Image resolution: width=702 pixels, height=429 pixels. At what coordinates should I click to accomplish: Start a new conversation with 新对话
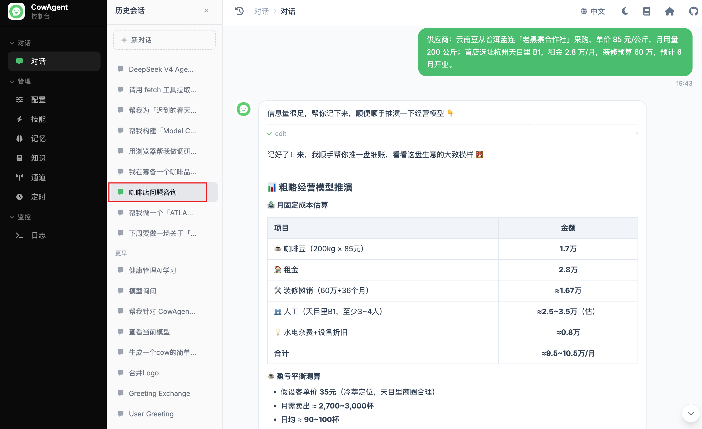(164, 40)
